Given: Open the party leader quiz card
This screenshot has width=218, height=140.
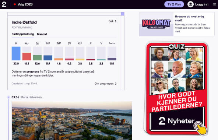Looking at the screenshot, I should click(177, 89).
